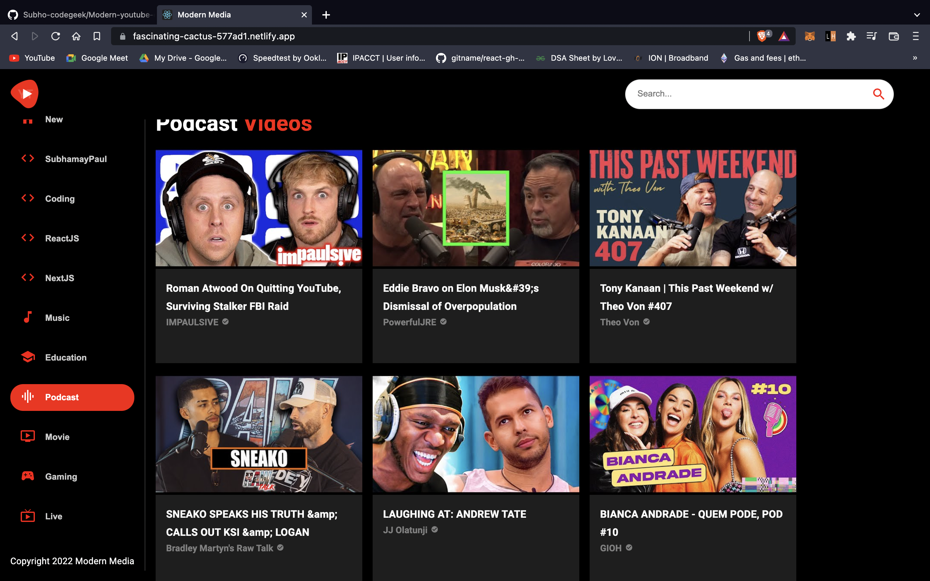Click into the Search input field
The height and width of the screenshot is (581, 930).
tap(746, 94)
